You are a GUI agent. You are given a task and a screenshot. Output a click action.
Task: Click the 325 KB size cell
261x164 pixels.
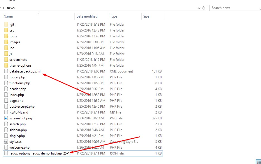pyautogui.click(x=157, y=118)
